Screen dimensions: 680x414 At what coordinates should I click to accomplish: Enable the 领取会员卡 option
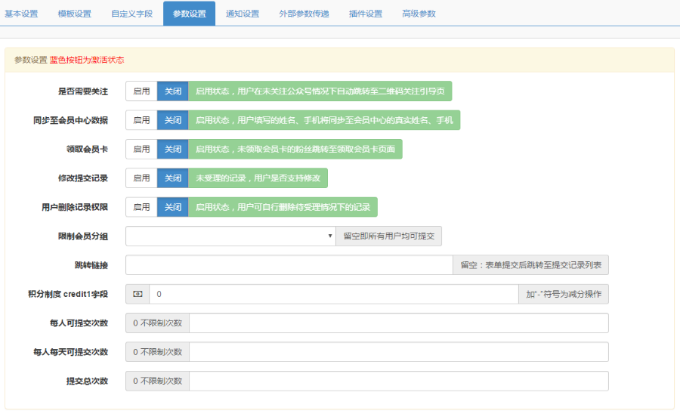141,149
